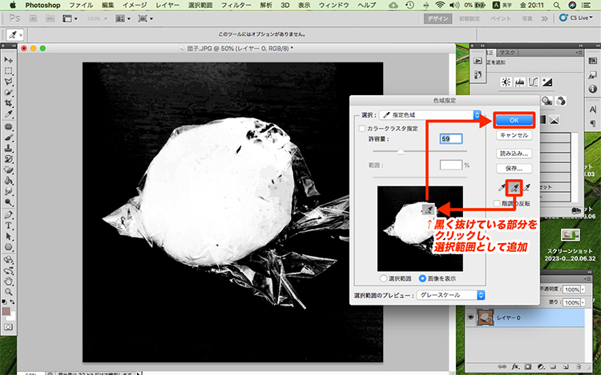The image size is (601, 375).
Task: Open the 選択 指定色域 dropdown
Action: tap(430, 115)
